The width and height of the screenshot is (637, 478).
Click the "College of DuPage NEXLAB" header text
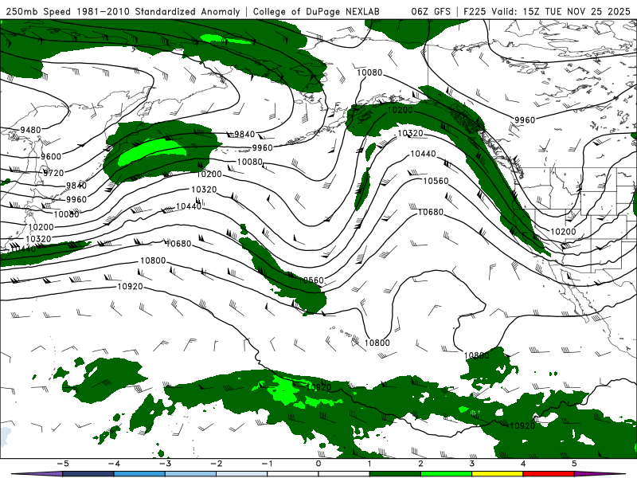(x=316, y=11)
